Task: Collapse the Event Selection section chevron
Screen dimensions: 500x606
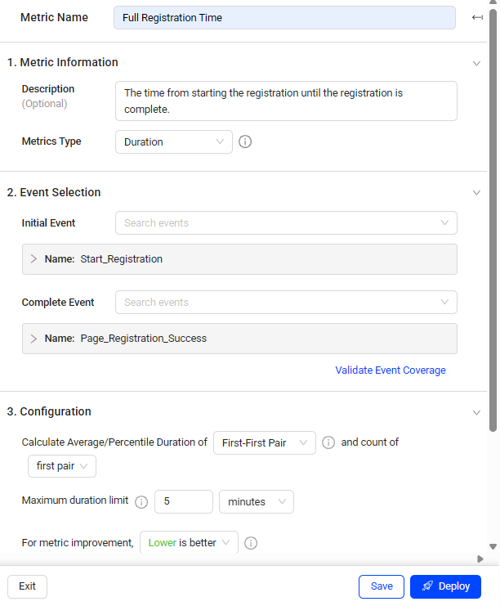Action: (x=477, y=193)
